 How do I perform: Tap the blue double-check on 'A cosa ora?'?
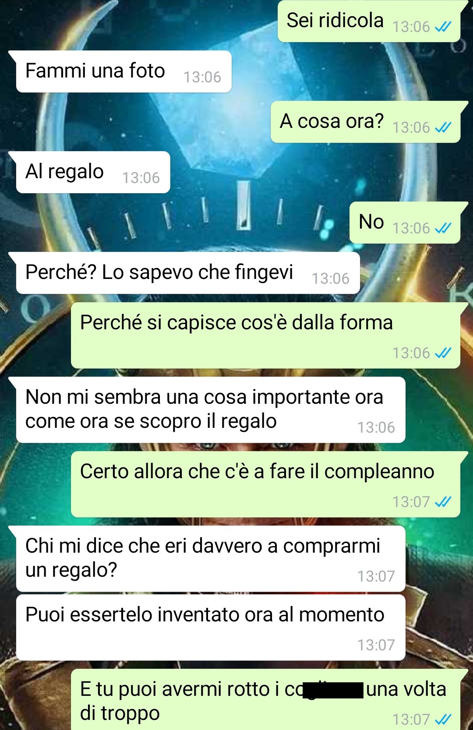443,128
